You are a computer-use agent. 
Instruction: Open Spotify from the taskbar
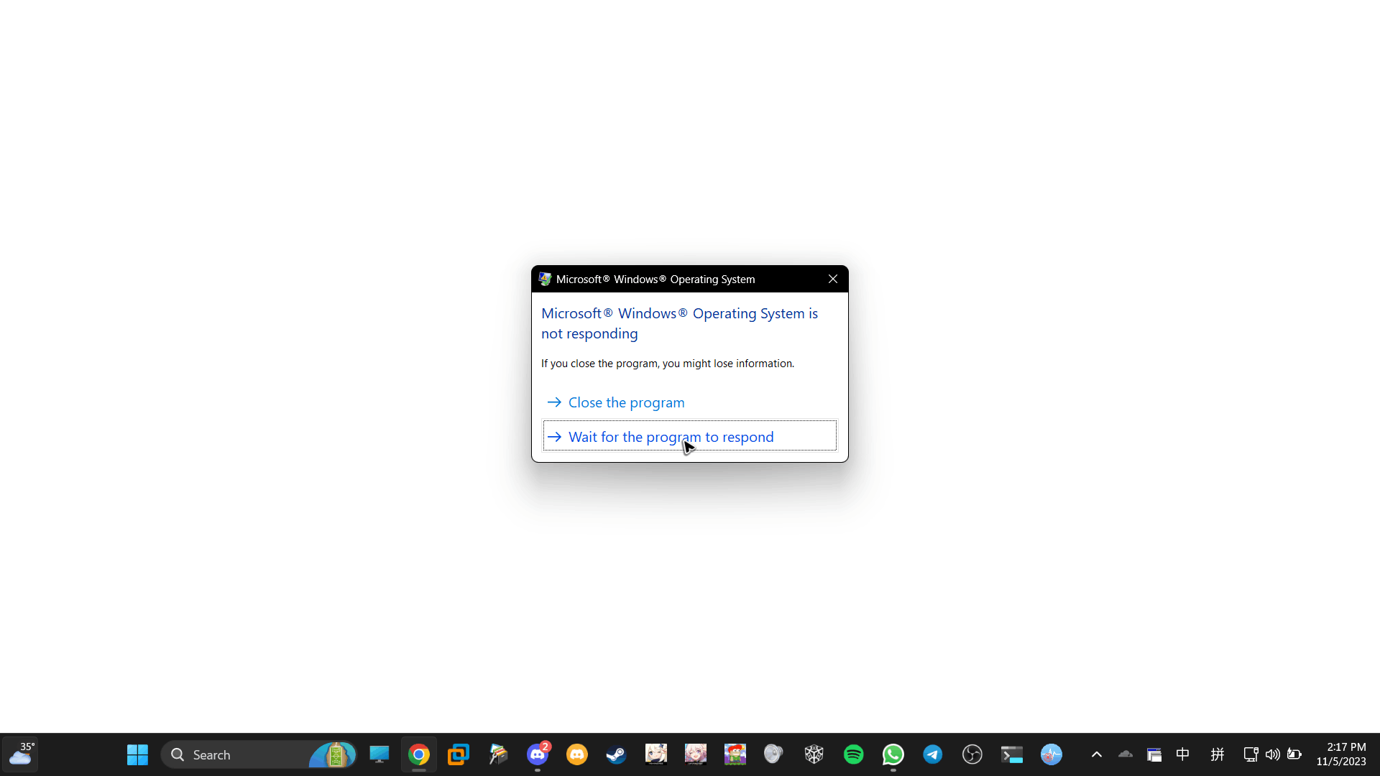pos(853,754)
